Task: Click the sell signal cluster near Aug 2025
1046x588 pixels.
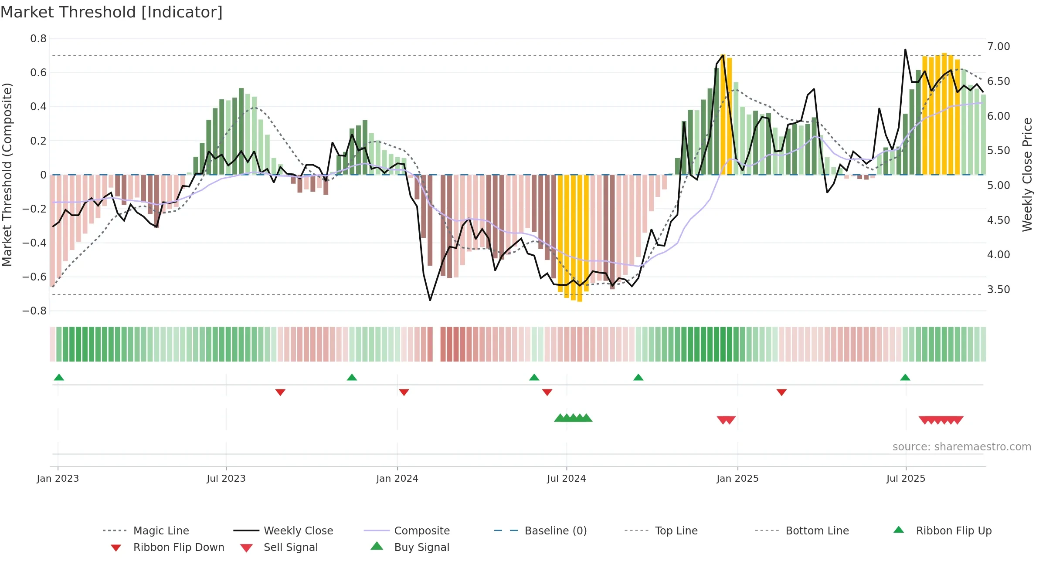Action: [x=941, y=420]
